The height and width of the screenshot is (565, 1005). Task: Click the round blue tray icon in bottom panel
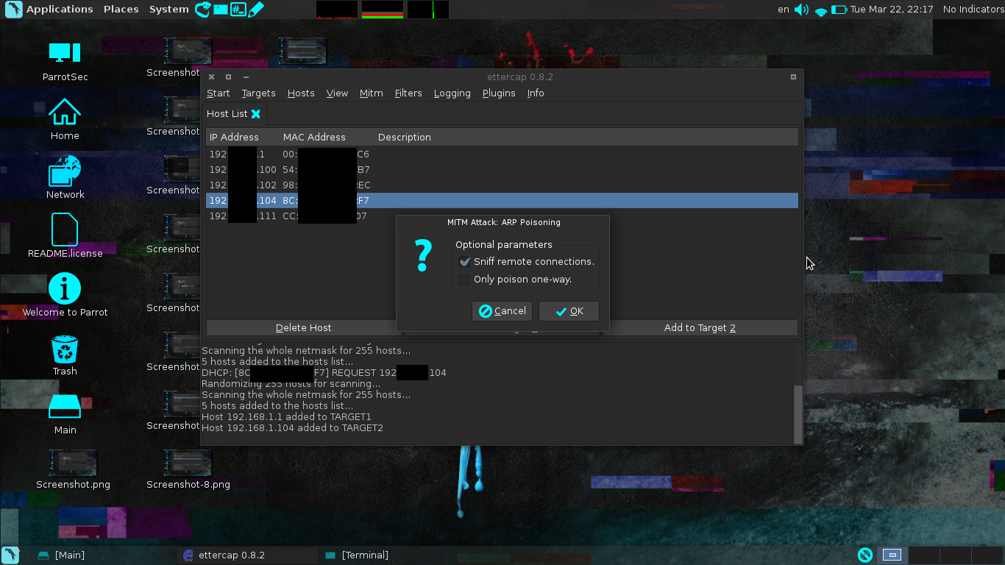(x=864, y=555)
